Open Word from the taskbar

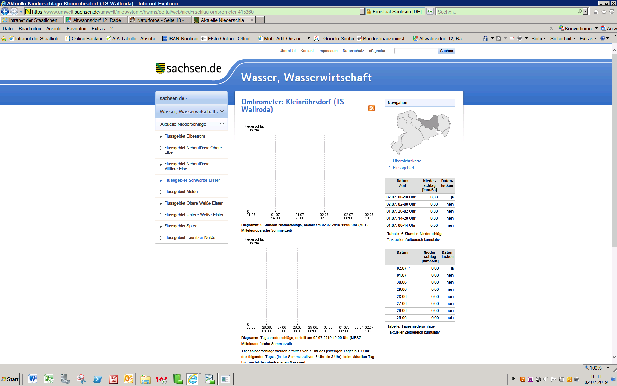point(32,379)
